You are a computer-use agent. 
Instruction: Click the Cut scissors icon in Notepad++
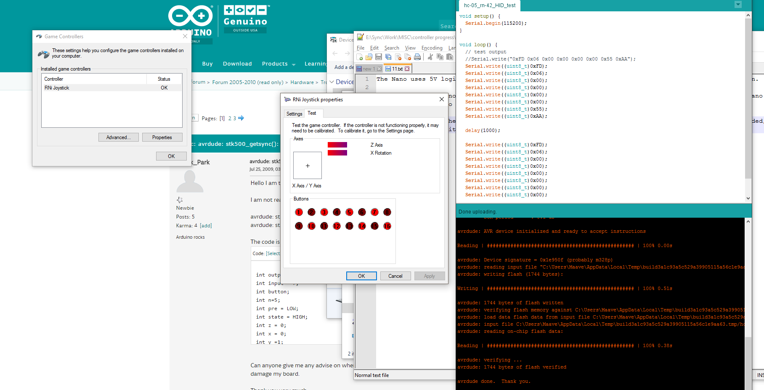coord(430,57)
